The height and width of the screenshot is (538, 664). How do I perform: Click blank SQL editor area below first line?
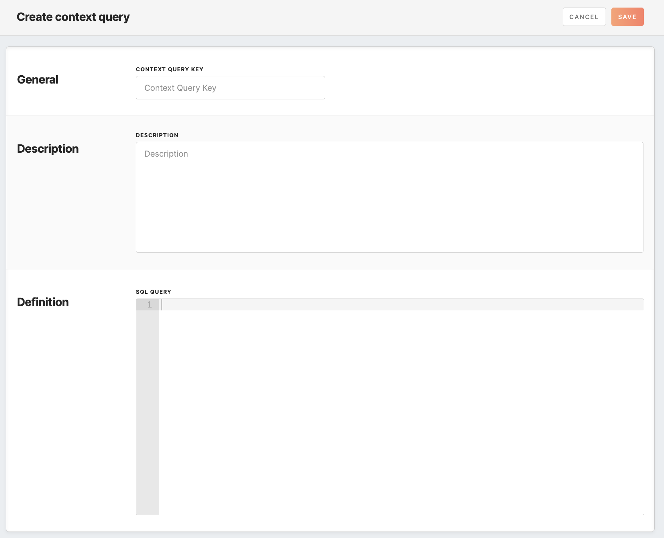pos(400,411)
